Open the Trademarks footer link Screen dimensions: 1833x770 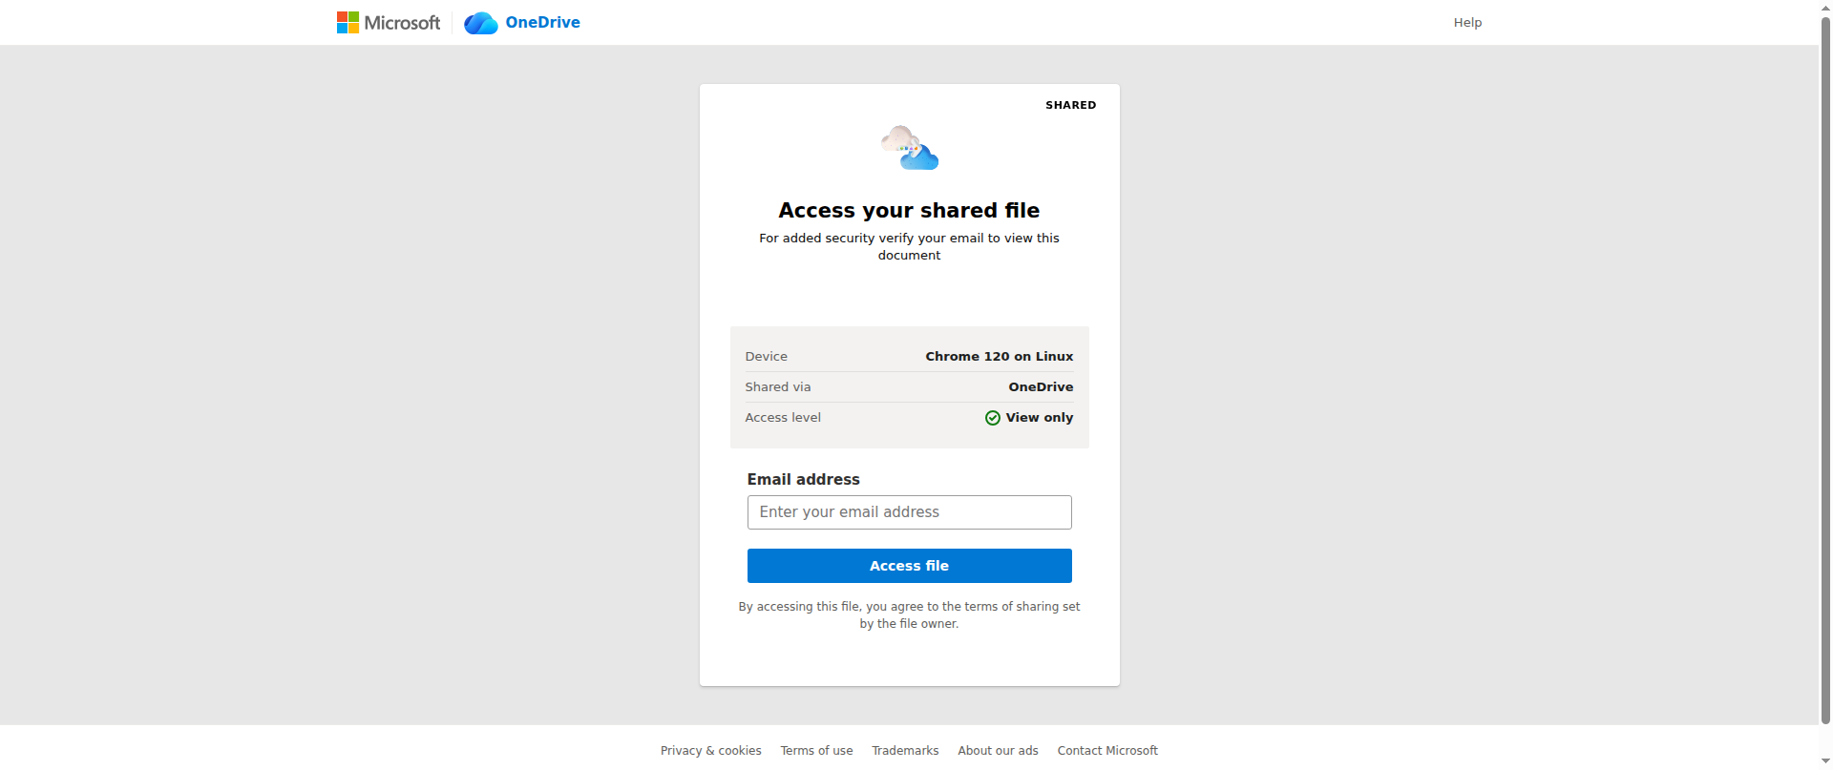tap(905, 751)
